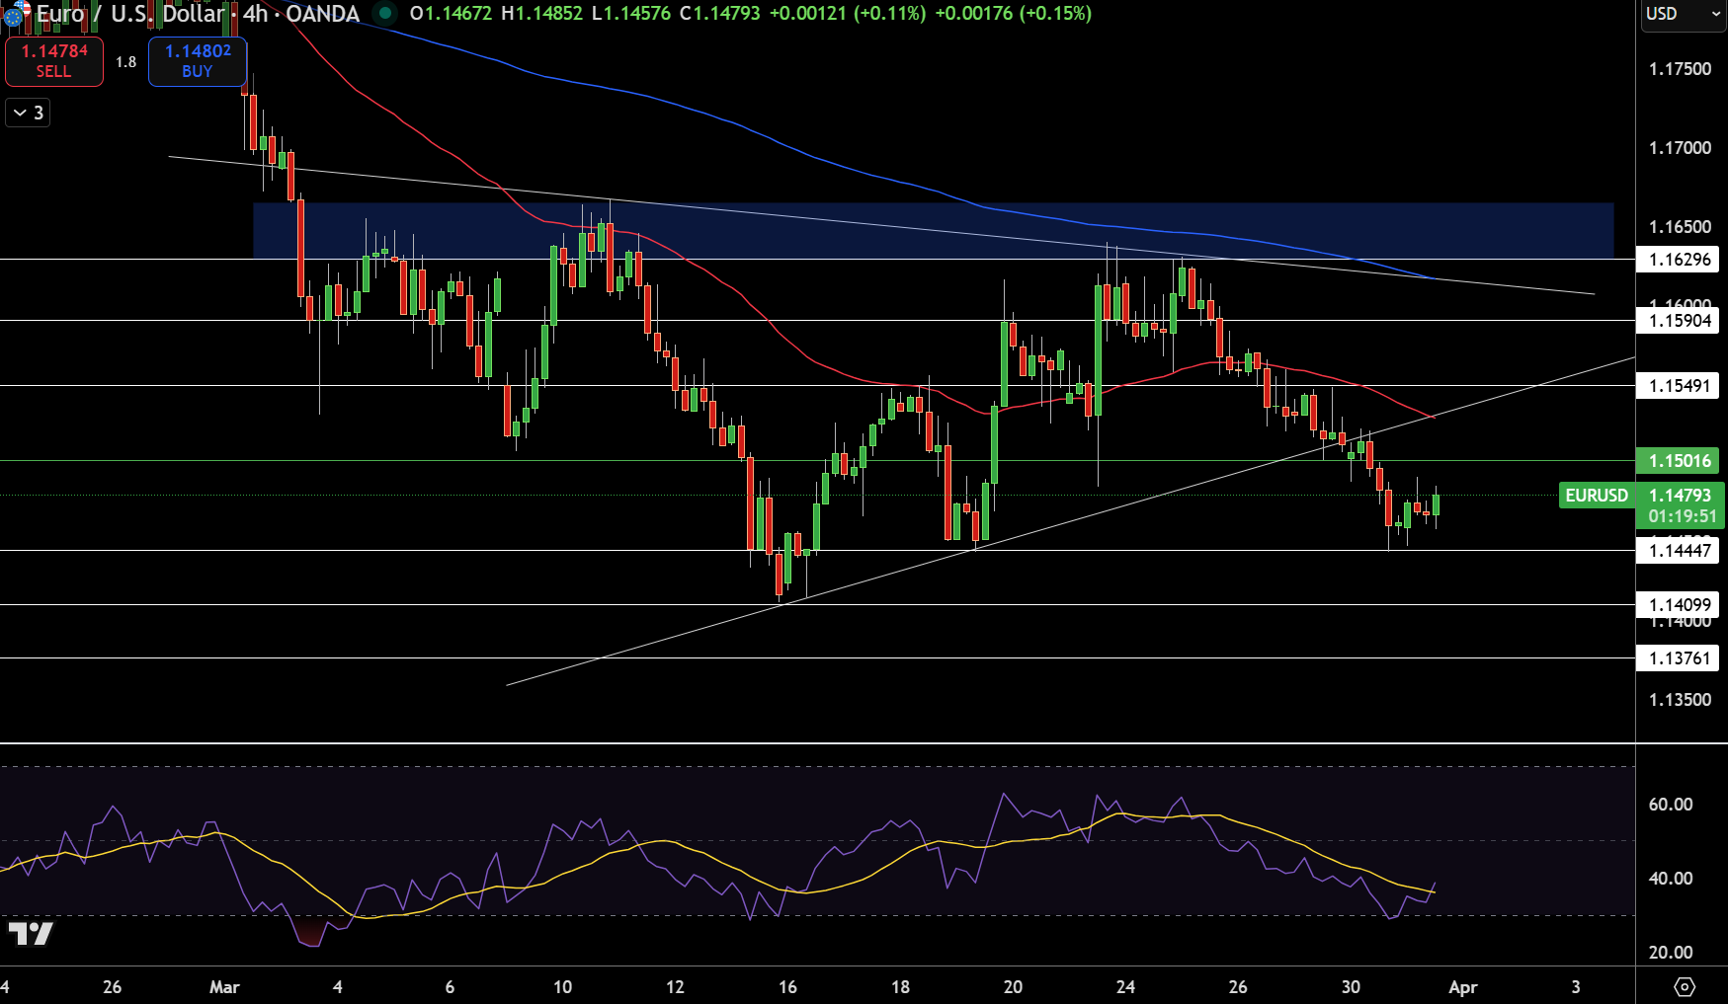Image resolution: width=1728 pixels, height=1004 pixels.
Task: Click the close value C1.14793
Action: click(x=721, y=14)
